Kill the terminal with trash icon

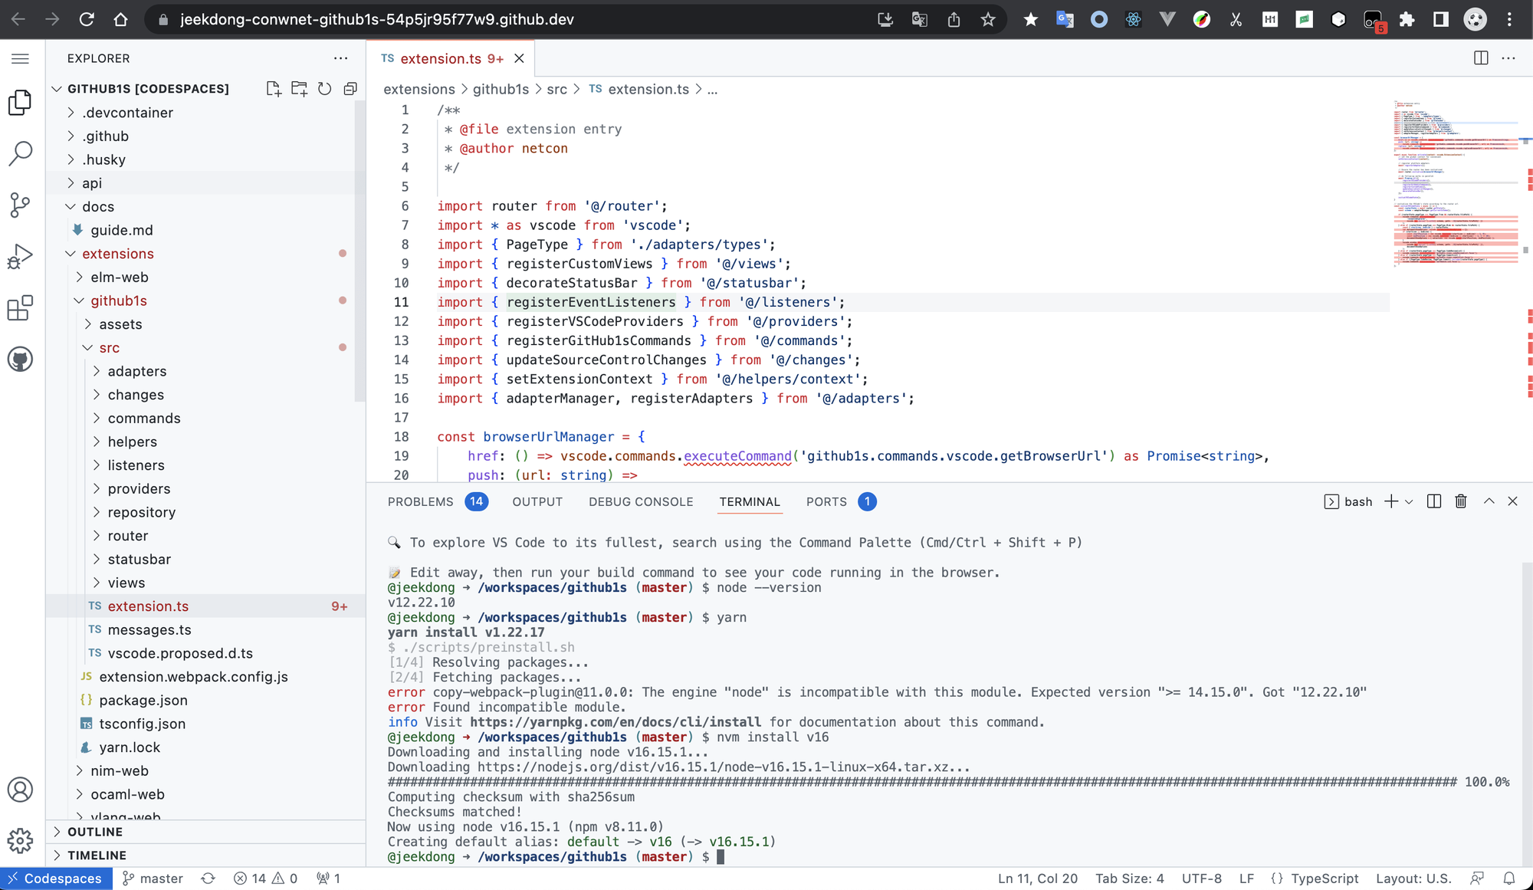[x=1461, y=501]
